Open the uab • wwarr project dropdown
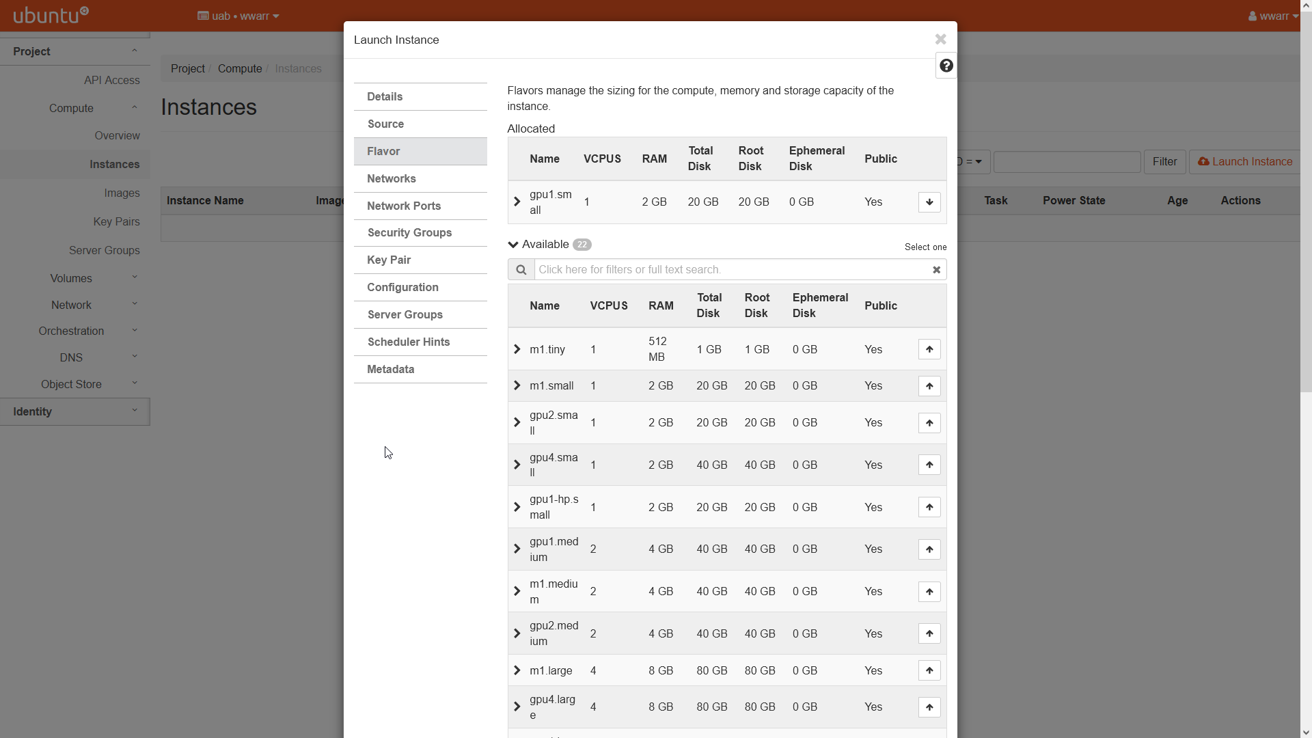1312x738 pixels. [238, 16]
